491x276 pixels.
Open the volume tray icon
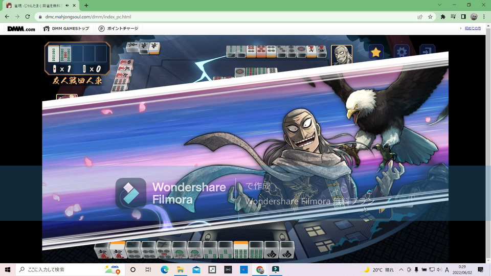click(x=439, y=269)
